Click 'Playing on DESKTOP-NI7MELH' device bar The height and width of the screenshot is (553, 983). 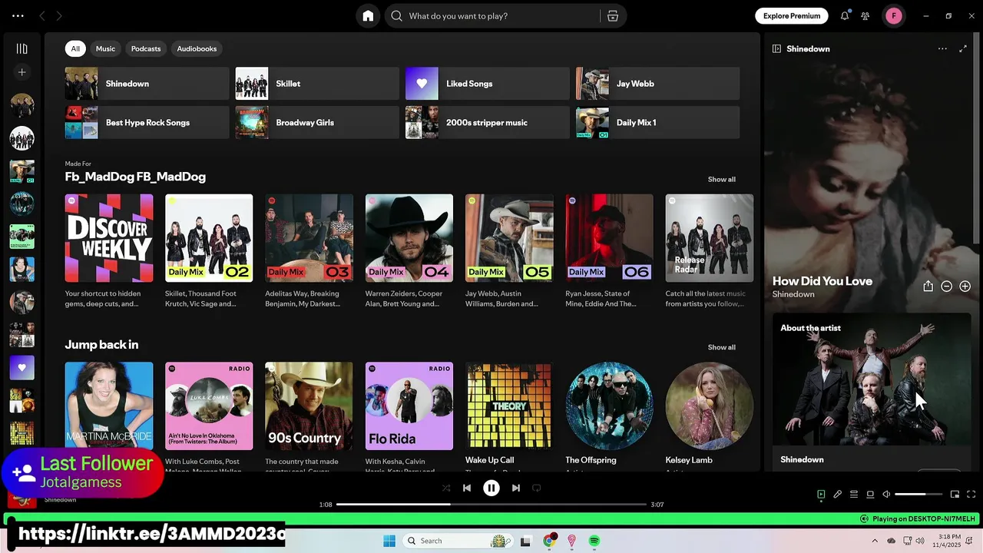[x=916, y=519]
